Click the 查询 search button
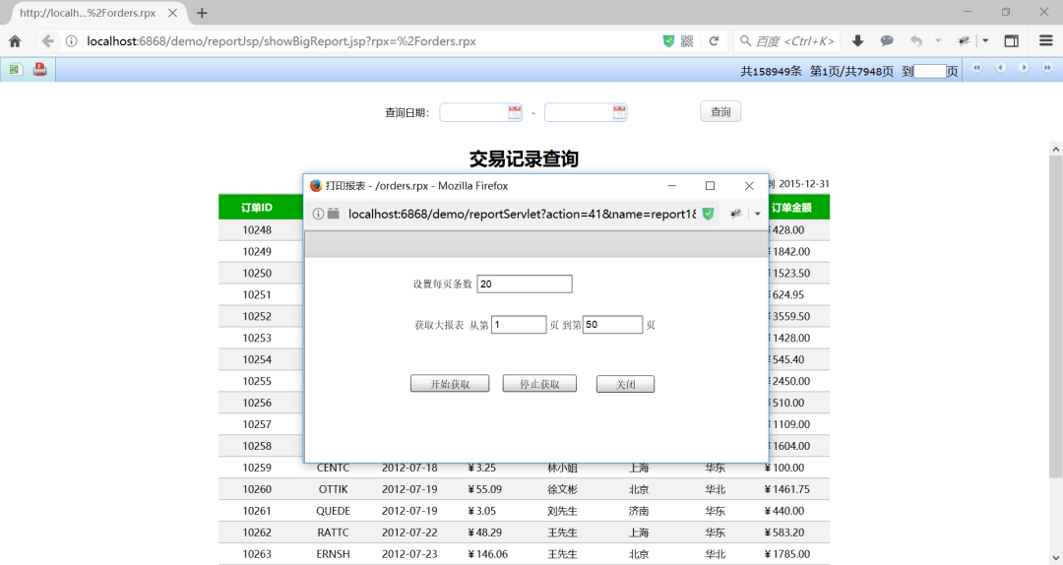This screenshot has width=1063, height=565. point(719,112)
